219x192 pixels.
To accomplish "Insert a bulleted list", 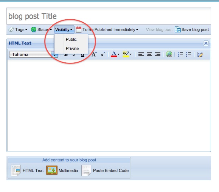I will tap(189, 54).
